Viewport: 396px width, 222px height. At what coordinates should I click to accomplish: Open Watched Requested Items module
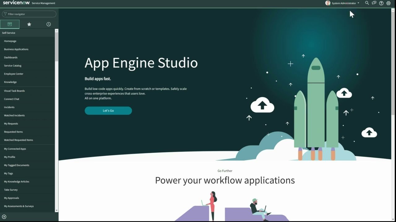pos(18,140)
